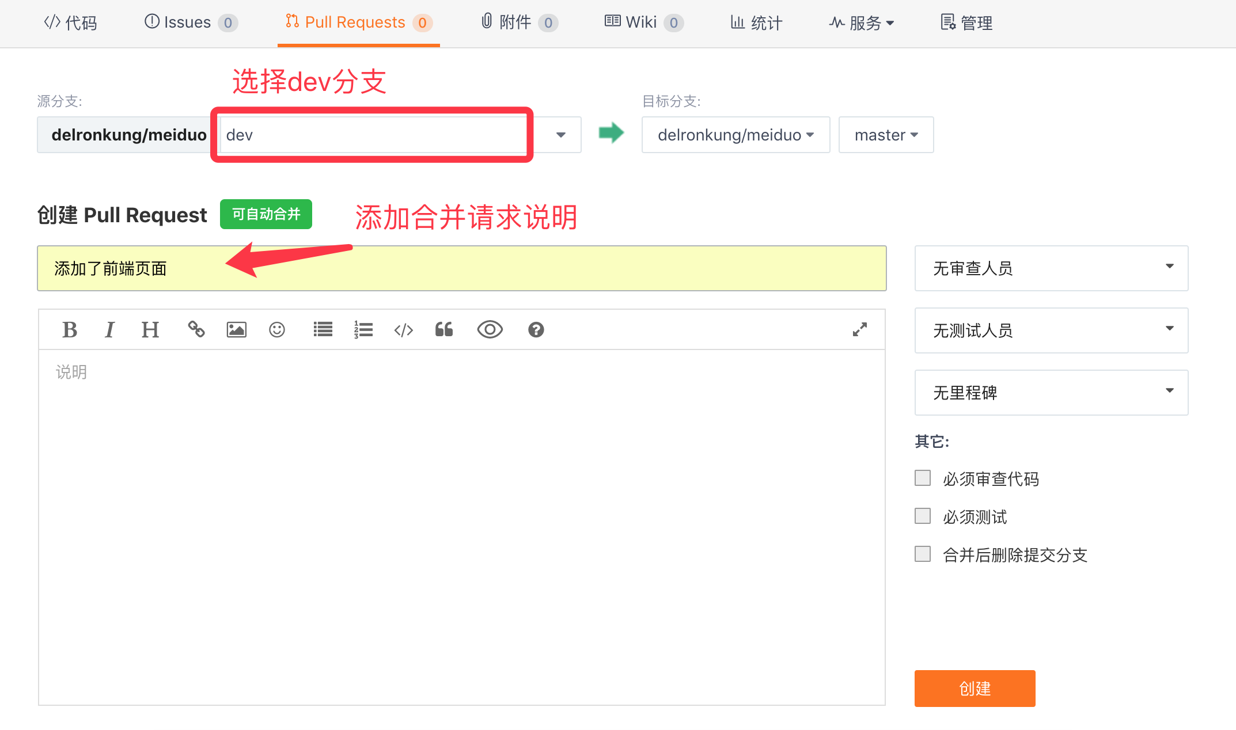
Task: Enable 合并后删除提交分支 checkbox
Action: point(923,554)
